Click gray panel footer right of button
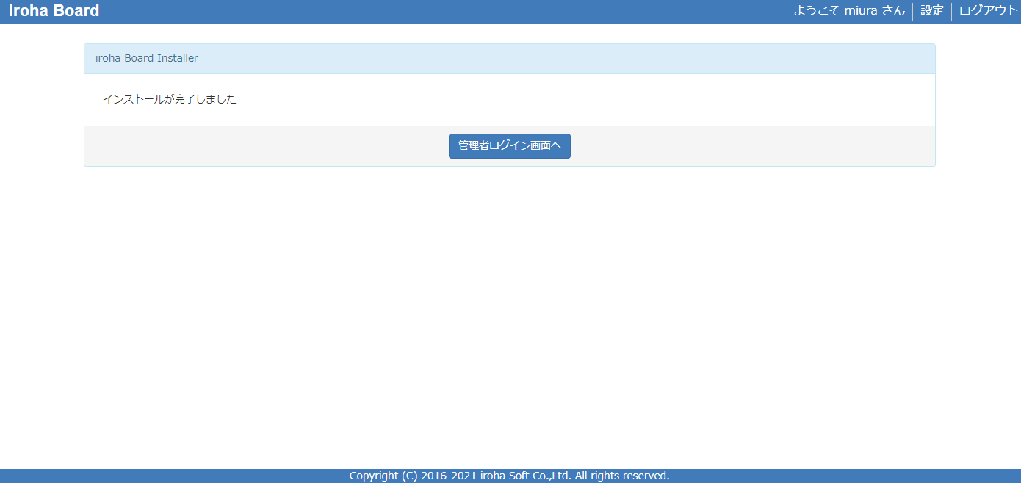Viewport: 1021px width, 483px height. 749,146
